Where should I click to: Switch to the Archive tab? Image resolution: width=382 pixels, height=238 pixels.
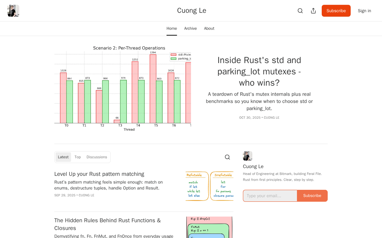point(190,29)
